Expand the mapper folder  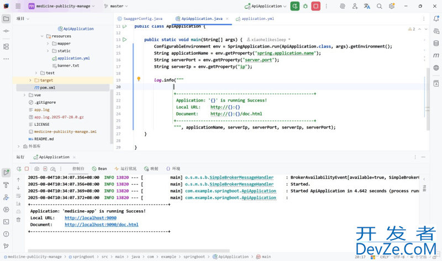[x=48, y=44]
